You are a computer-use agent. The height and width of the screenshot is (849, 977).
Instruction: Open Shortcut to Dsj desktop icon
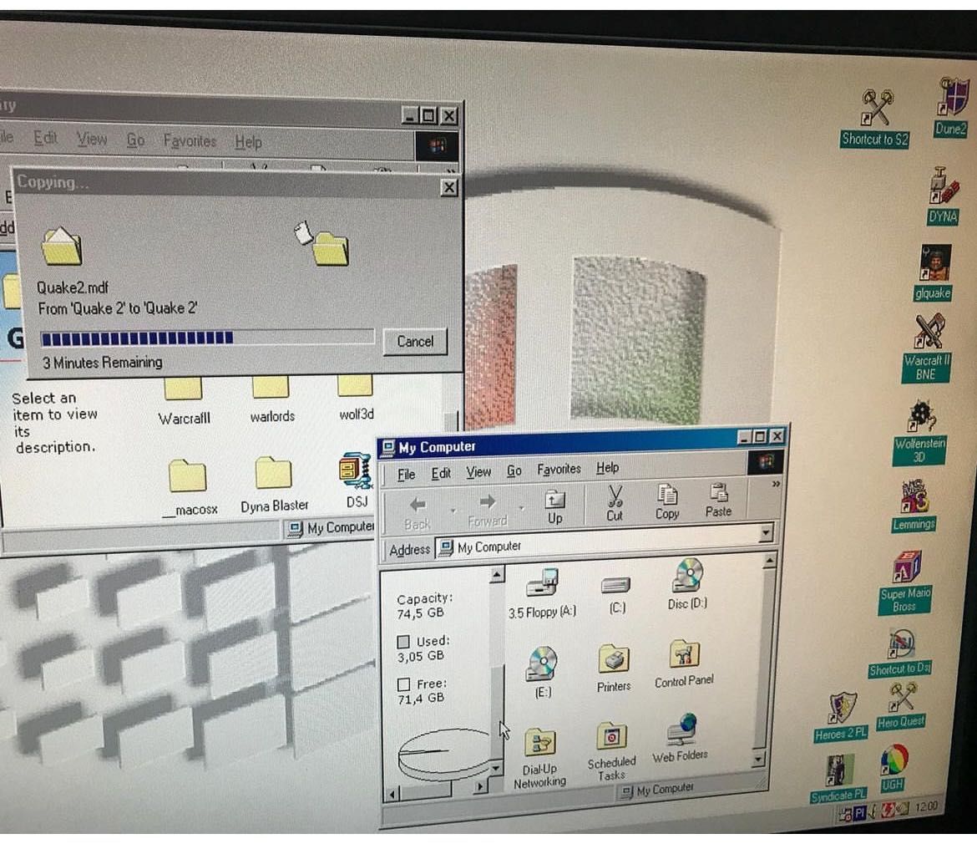click(900, 653)
